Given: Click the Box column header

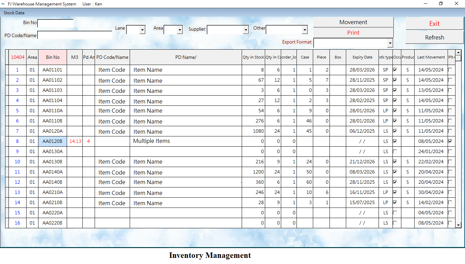Looking at the screenshot, I should click(x=338, y=57).
